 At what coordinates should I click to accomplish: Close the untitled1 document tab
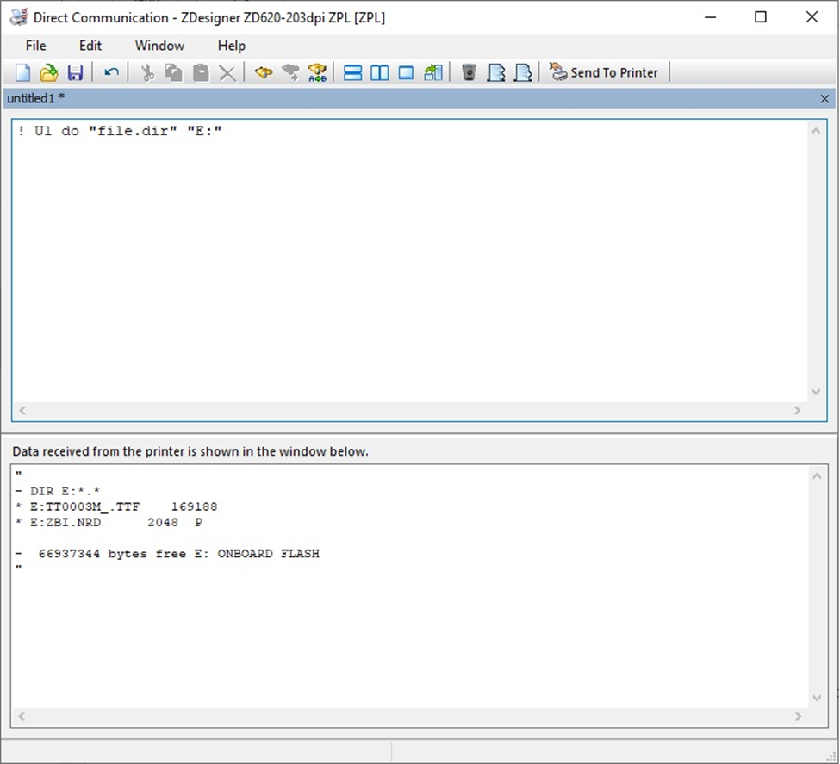tap(824, 99)
